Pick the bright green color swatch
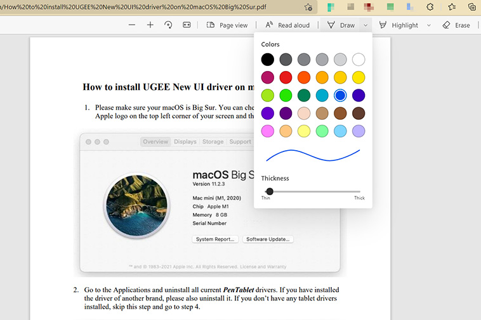Viewport: 481px width, 320px height. pyautogui.click(x=286, y=96)
